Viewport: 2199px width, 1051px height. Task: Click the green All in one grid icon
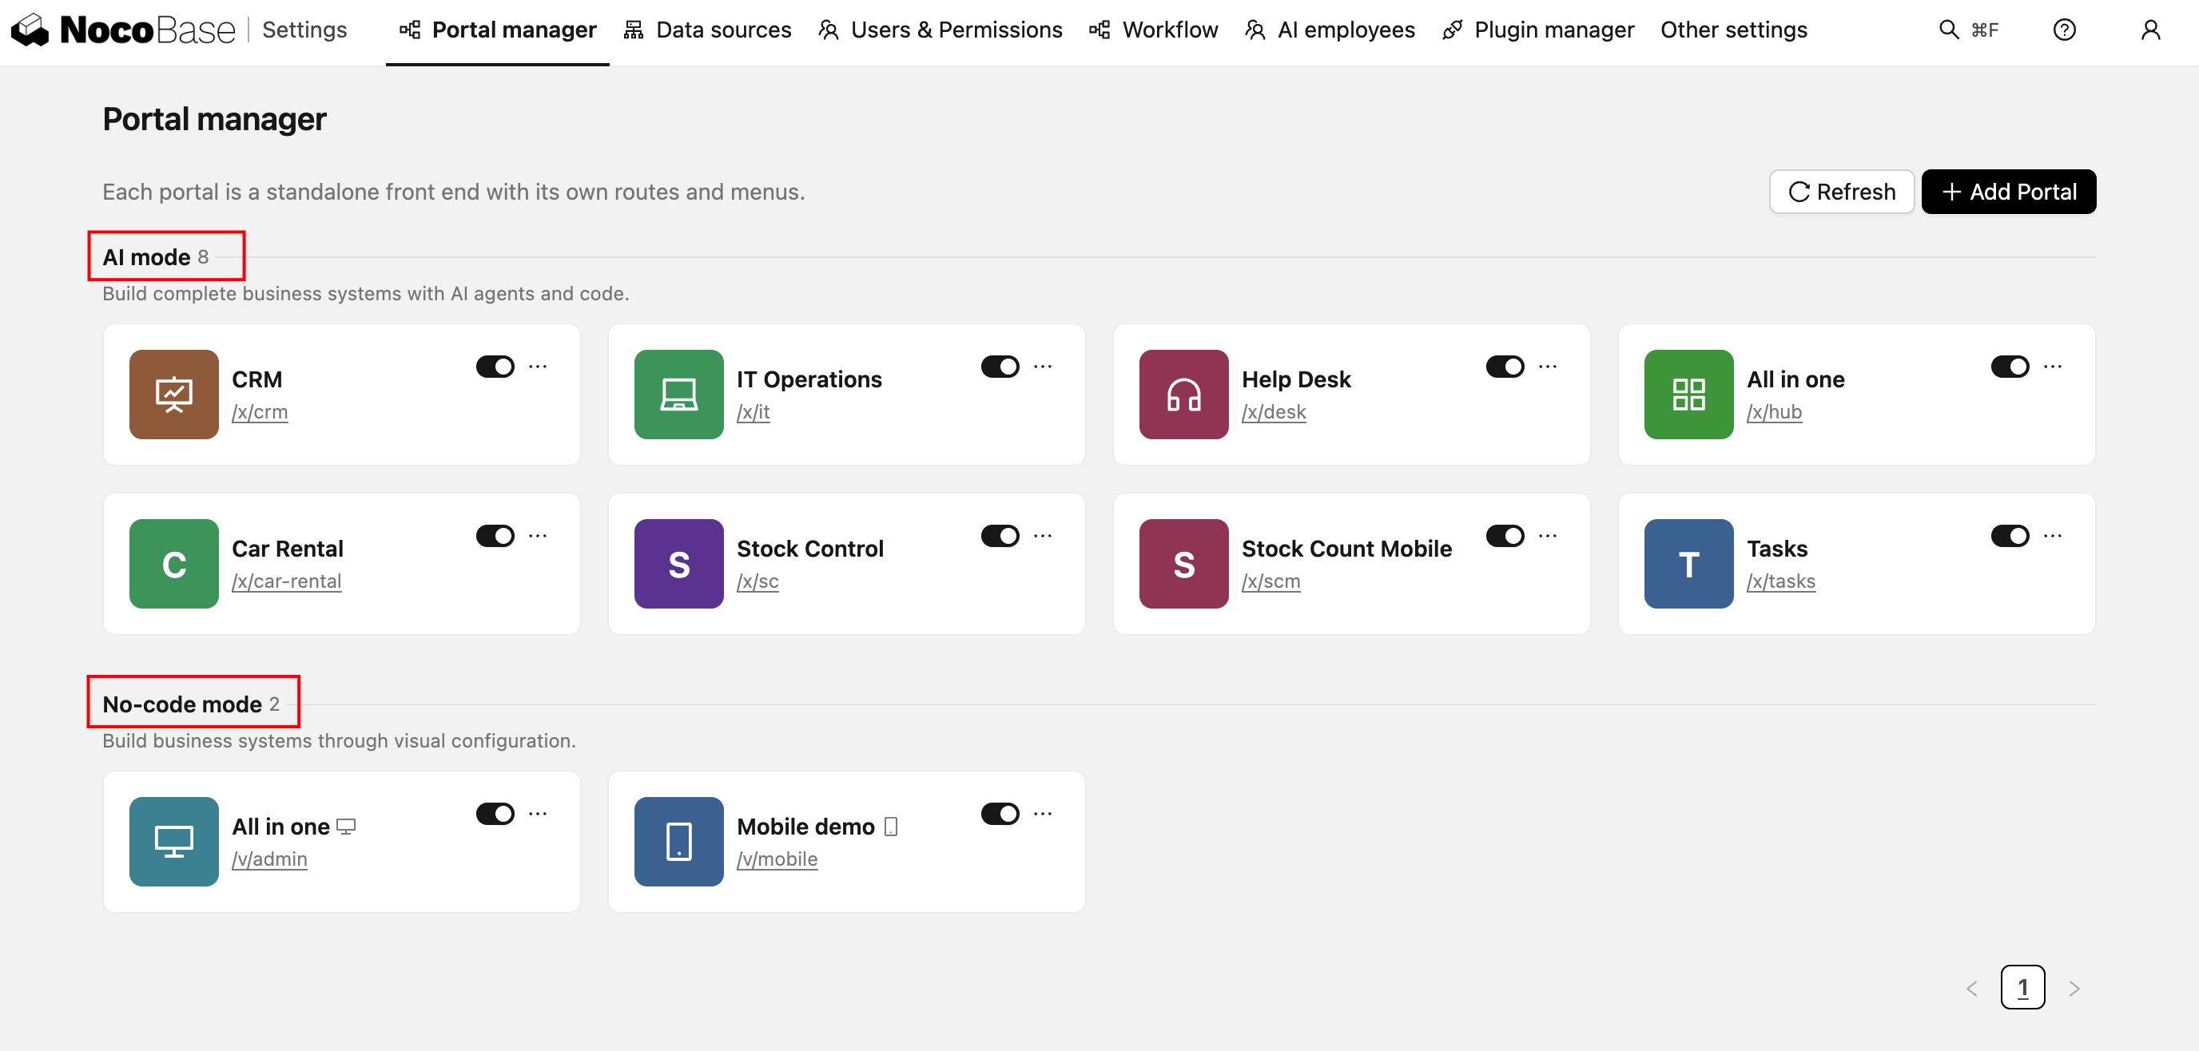click(1688, 395)
